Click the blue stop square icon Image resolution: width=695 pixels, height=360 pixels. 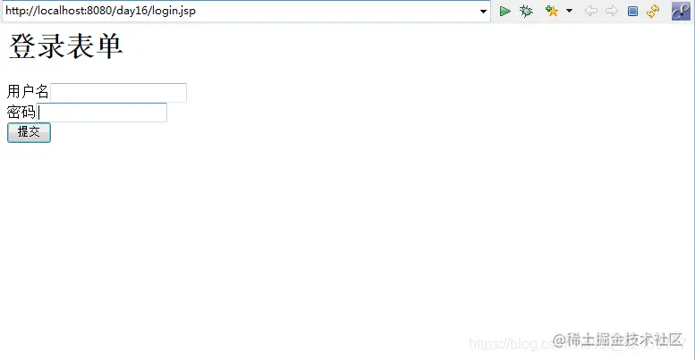coord(632,11)
